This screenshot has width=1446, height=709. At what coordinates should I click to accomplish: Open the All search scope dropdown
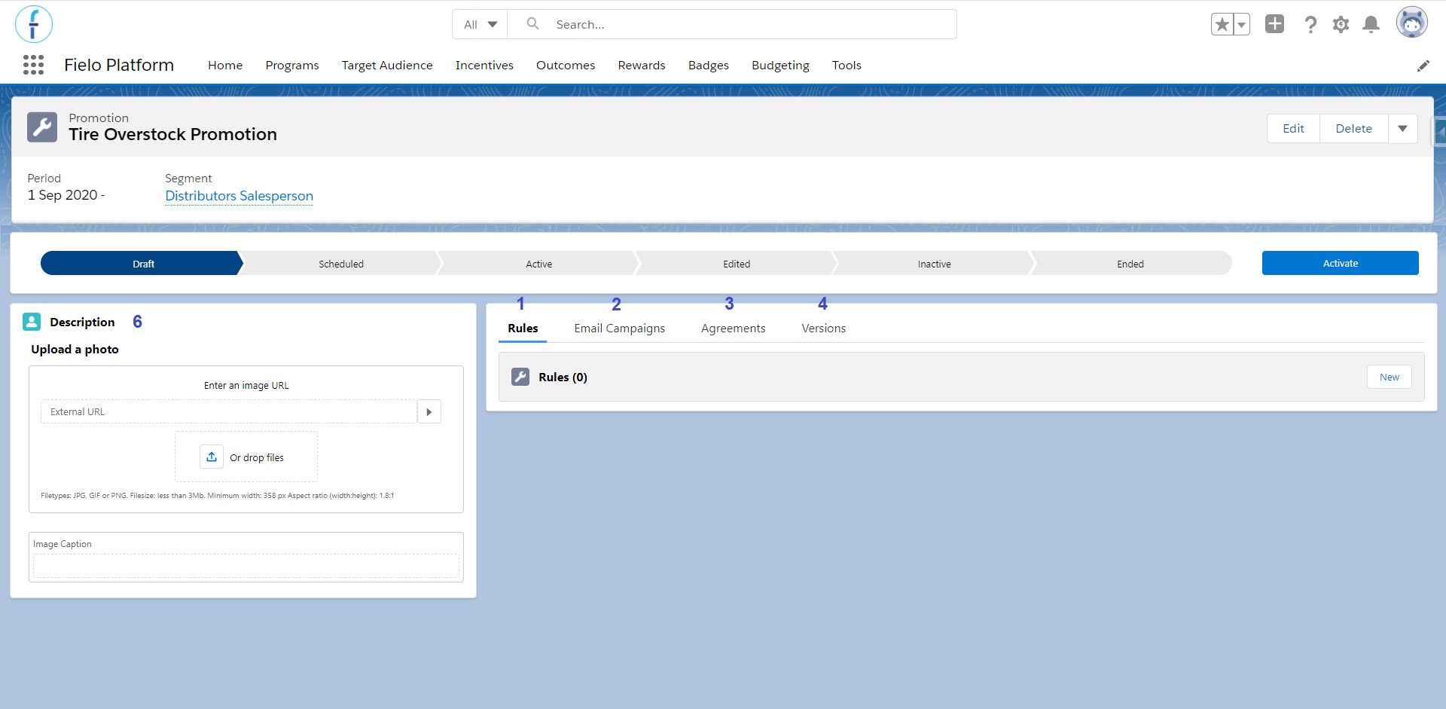click(x=480, y=24)
